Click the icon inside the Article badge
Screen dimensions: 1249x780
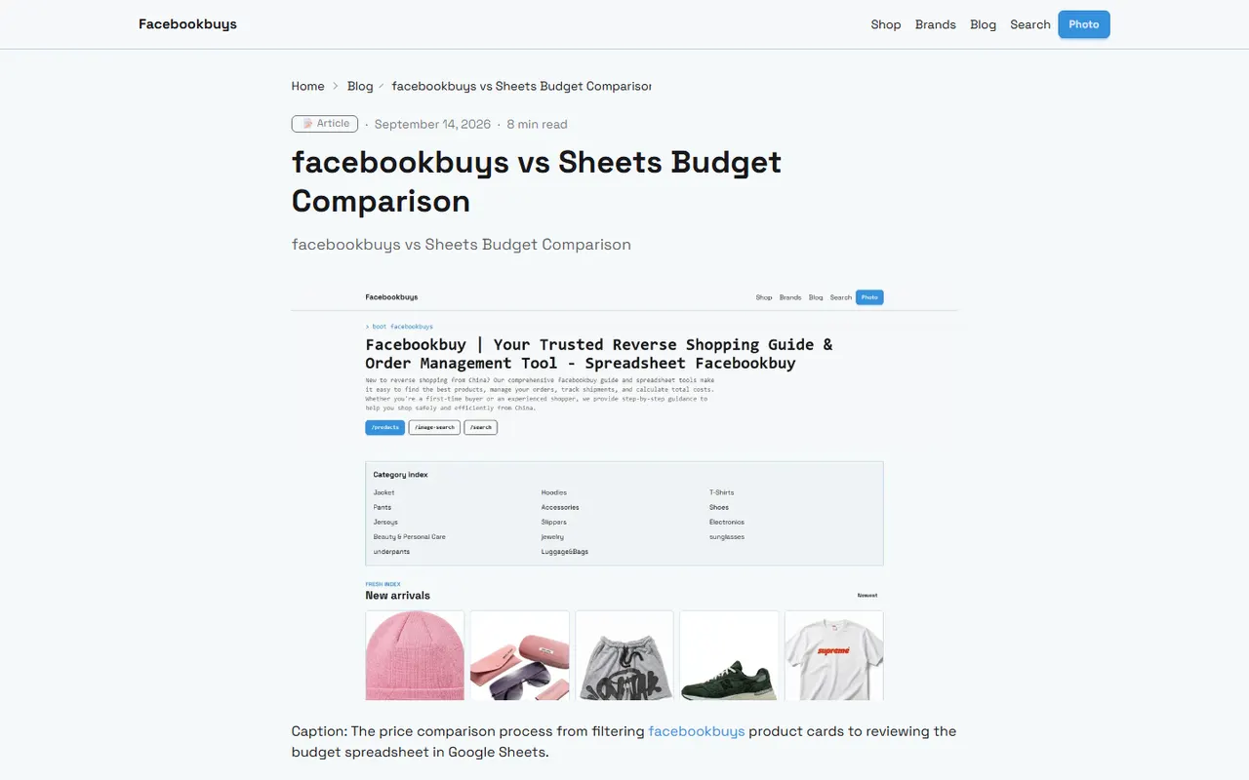(x=307, y=124)
